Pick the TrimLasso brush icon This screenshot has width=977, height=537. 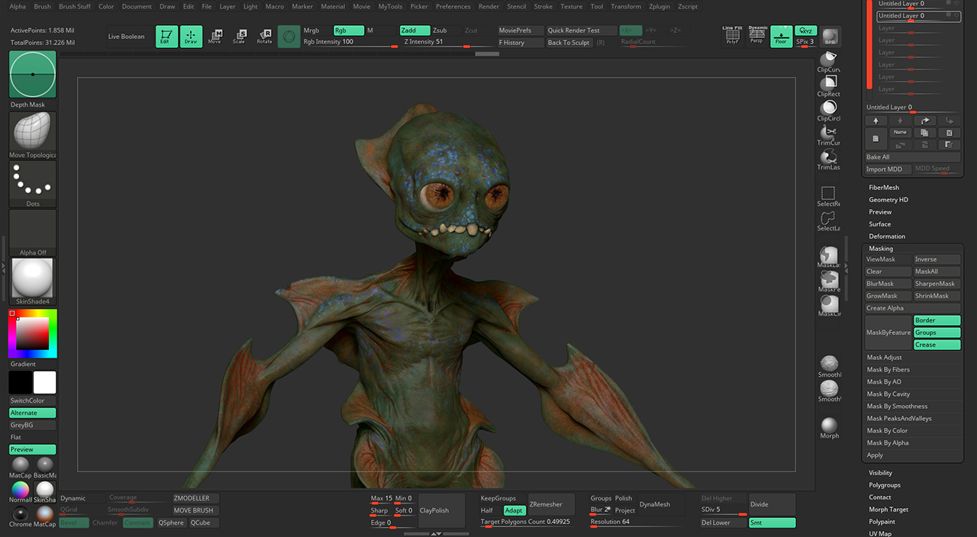click(x=829, y=157)
